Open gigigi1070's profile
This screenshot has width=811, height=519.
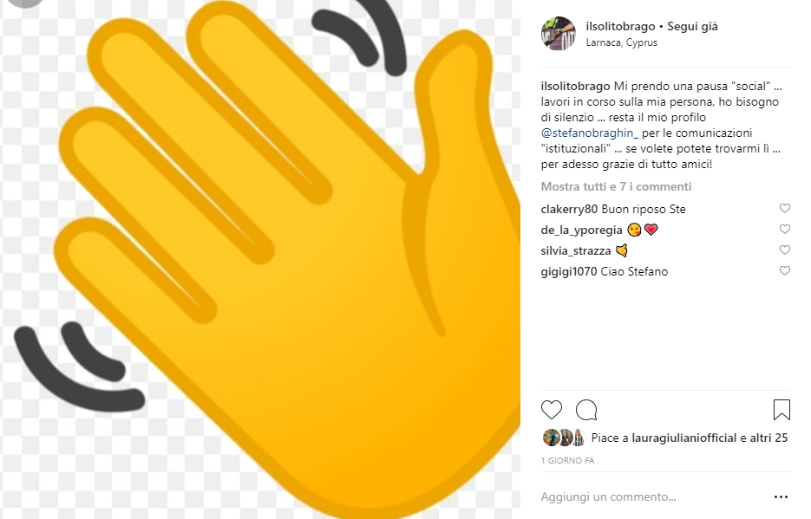[568, 272]
